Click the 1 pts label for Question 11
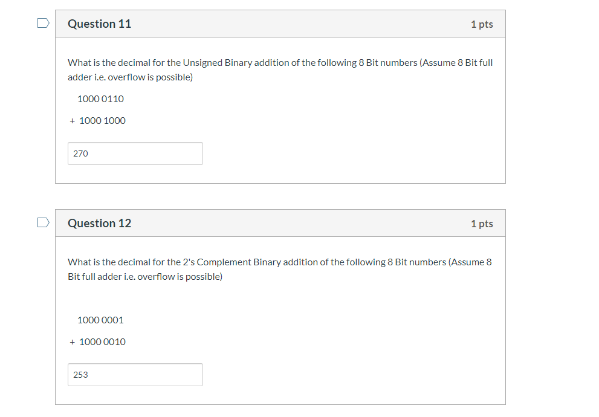 (x=482, y=24)
